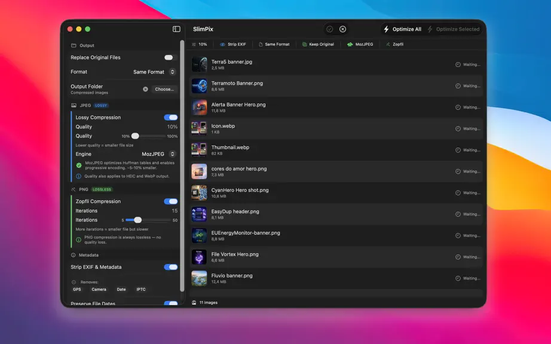Click the LOSSY badge
Viewport: 551px width, 344px height.
[101, 105]
